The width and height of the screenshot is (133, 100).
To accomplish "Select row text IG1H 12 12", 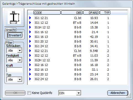I will tap(42, 27).
